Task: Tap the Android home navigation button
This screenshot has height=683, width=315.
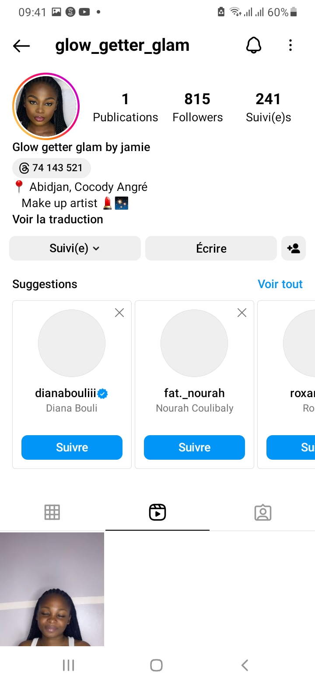Action: (157, 665)
